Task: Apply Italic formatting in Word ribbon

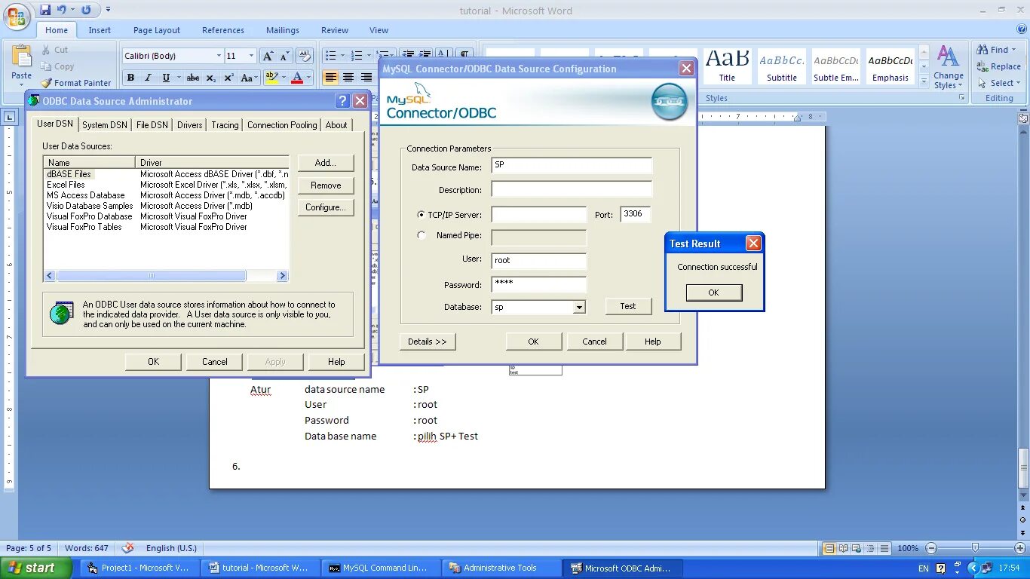Action: coord(147,78)
